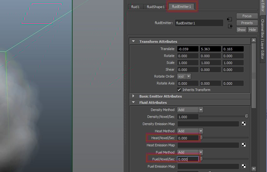Click the Fuel/Voxel/Sec slider handle

point(201,159)
